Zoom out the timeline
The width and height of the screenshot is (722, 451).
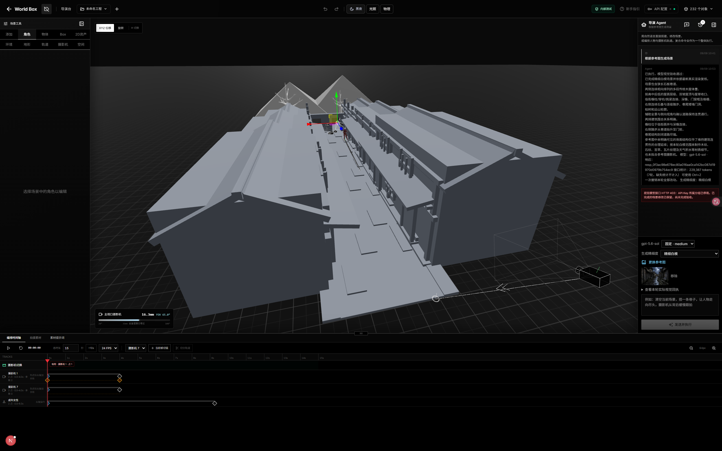point(691,348)
